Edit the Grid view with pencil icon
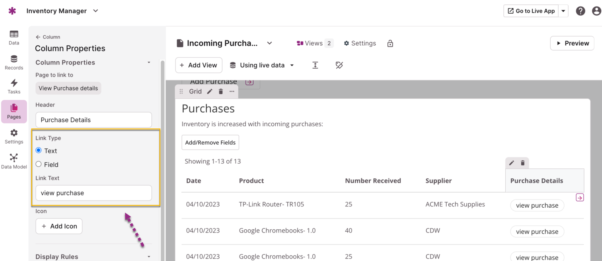The width and height of the screenshot is (602, 261). [x=209, y=91]
